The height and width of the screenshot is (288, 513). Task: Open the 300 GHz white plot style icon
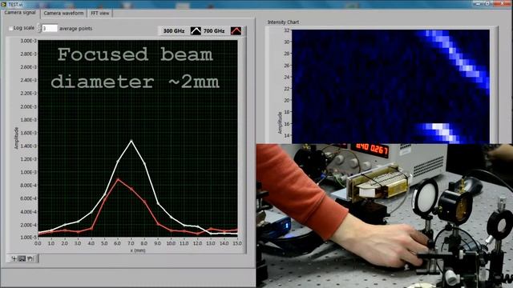tap(196, 31)
